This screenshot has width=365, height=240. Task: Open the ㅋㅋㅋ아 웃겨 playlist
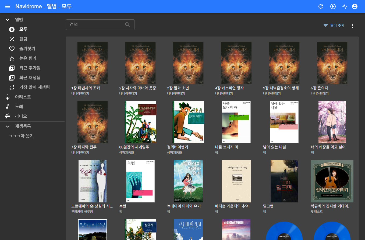pos(21,136)
